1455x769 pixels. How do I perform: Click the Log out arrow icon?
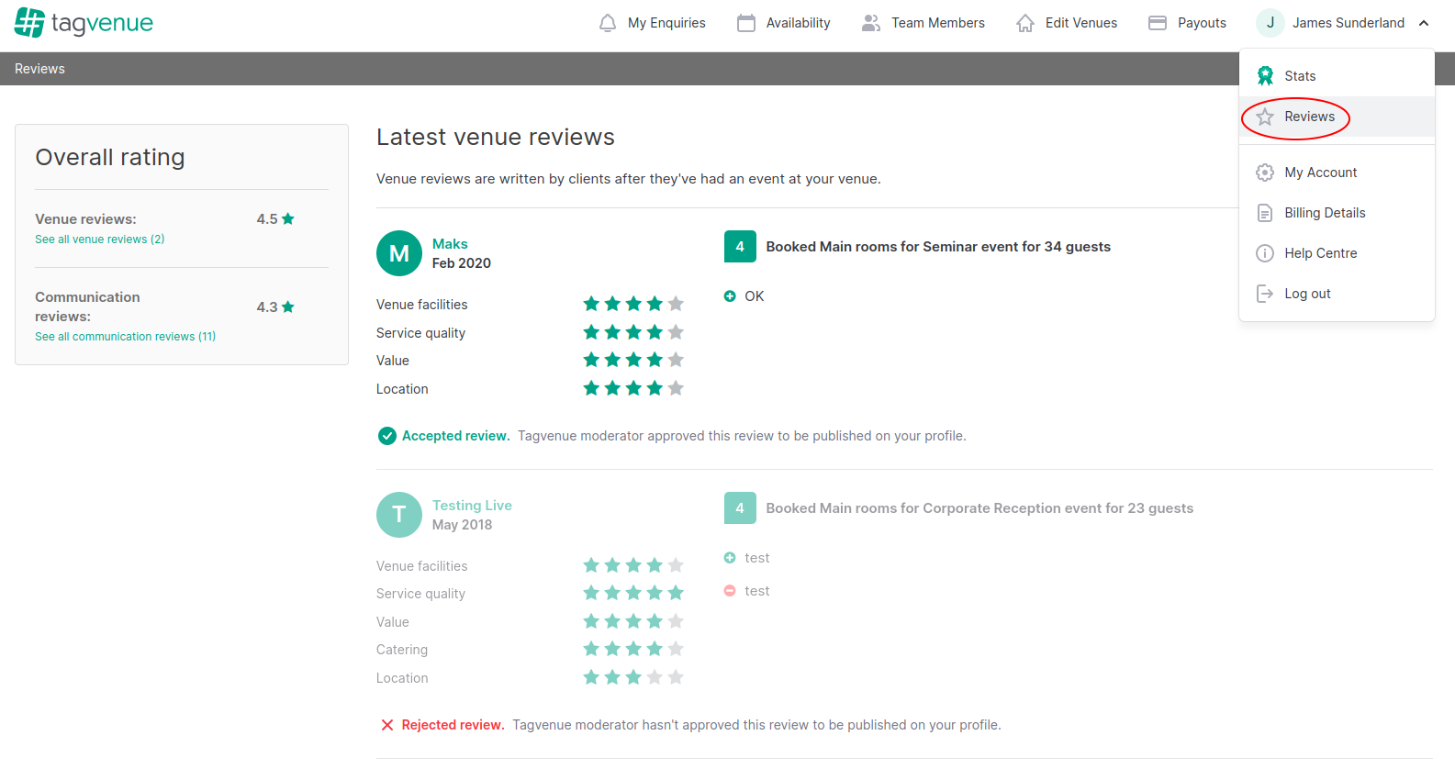(1265, 294)
